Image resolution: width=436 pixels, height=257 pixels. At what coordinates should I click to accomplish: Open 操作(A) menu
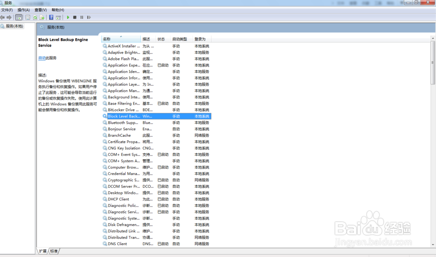pyautogui.click(x=24, y=10)
